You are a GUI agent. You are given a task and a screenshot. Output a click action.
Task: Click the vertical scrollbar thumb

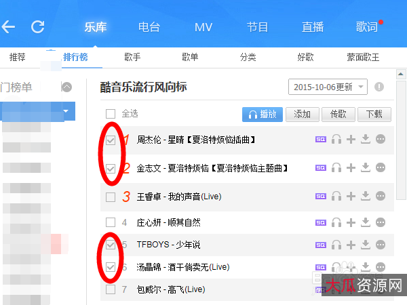[401, 140]
